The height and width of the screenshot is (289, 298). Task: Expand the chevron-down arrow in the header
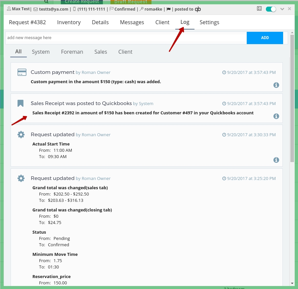(282, 9)
